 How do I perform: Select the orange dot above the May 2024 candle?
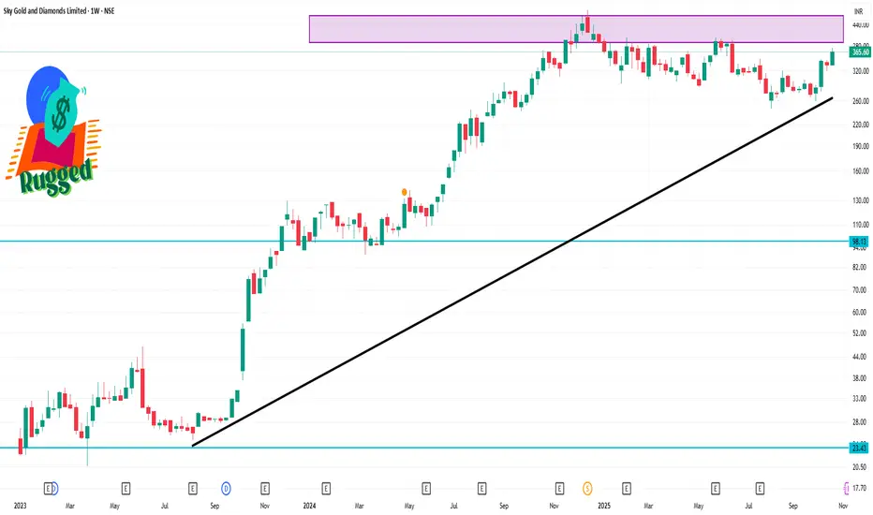pos(405,192)
